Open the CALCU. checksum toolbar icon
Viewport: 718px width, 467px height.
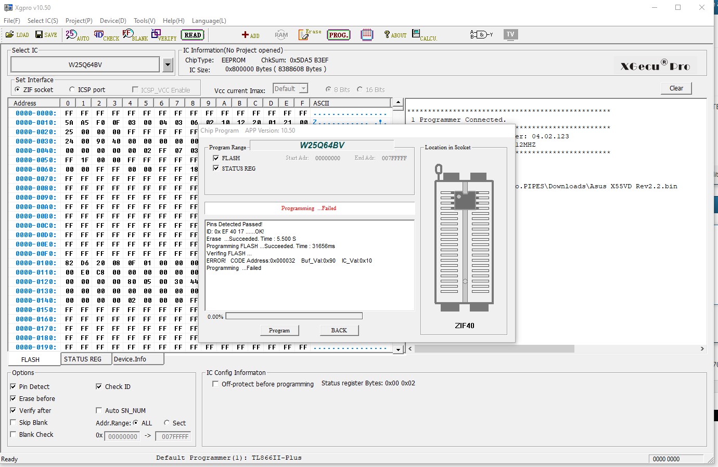(x=425, y=35)
